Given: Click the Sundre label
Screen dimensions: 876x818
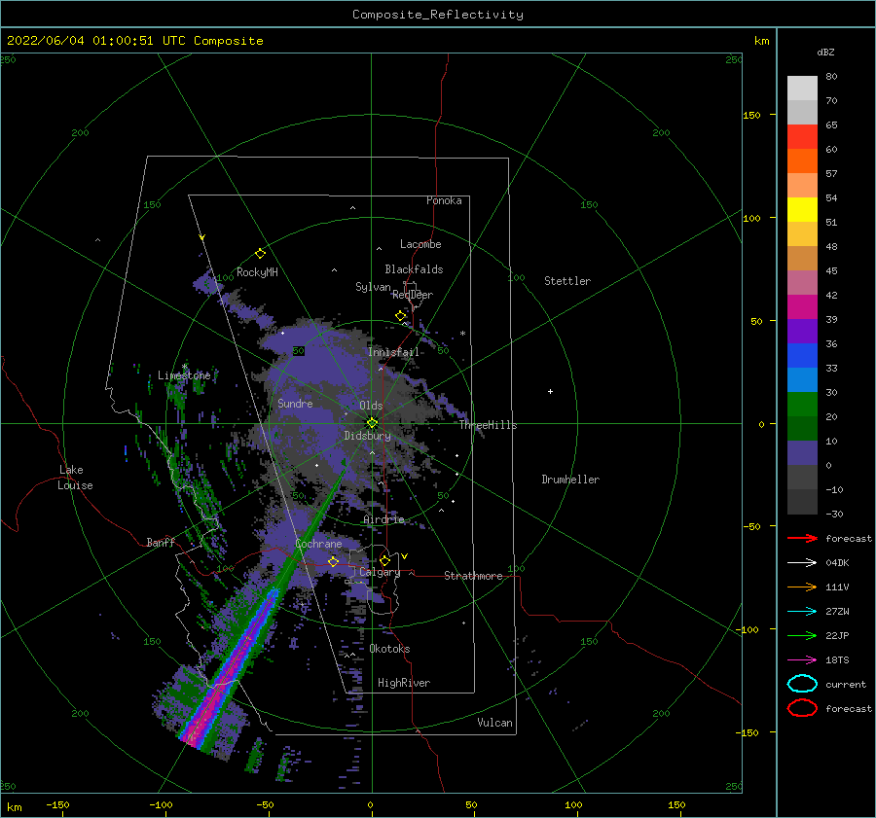Looking at the screenshot, I should point(295,403).
